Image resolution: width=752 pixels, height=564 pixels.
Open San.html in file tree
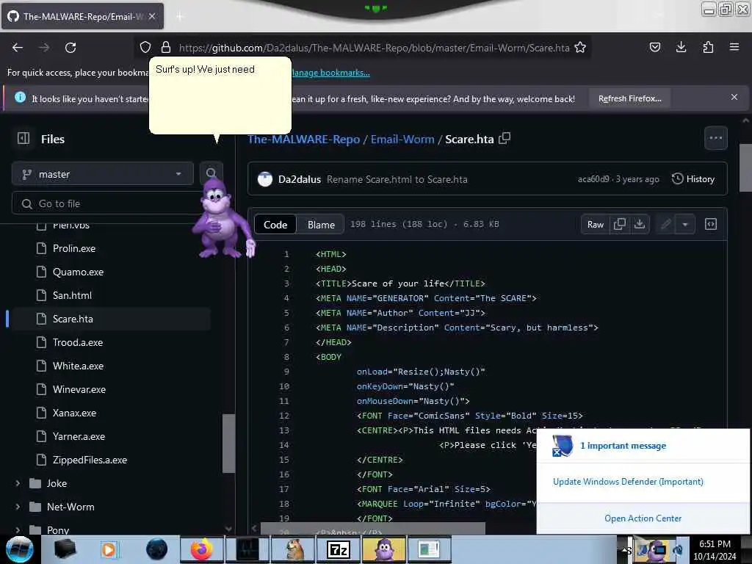tap(72, 295)
